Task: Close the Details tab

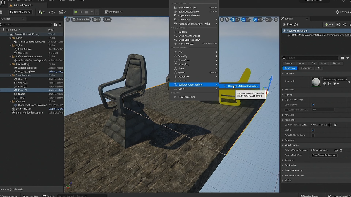Action: coord(307,19)
